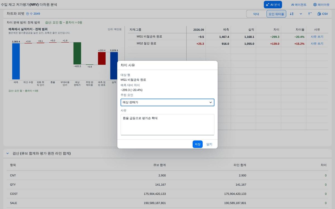Screen dimensions: 335x209
Task: Switch chart to 막대 view
Action: coord(256,14)
